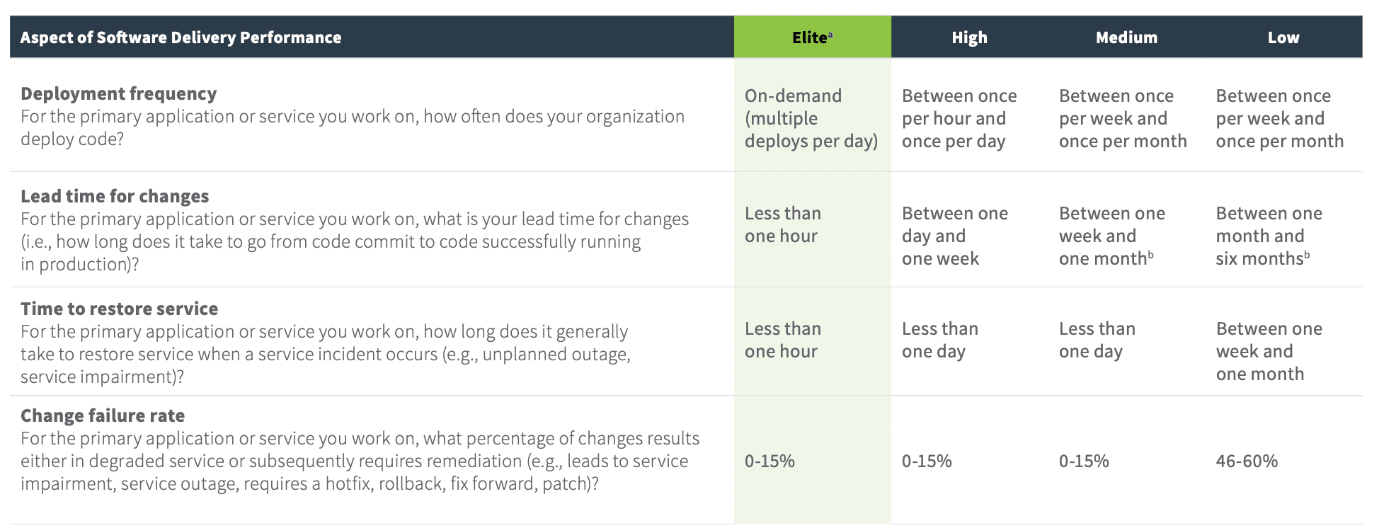Viewport: 1379px width, 528px height.
Task: Click 'Aspect of Software Delivery Performance' header
Action: 181,38
